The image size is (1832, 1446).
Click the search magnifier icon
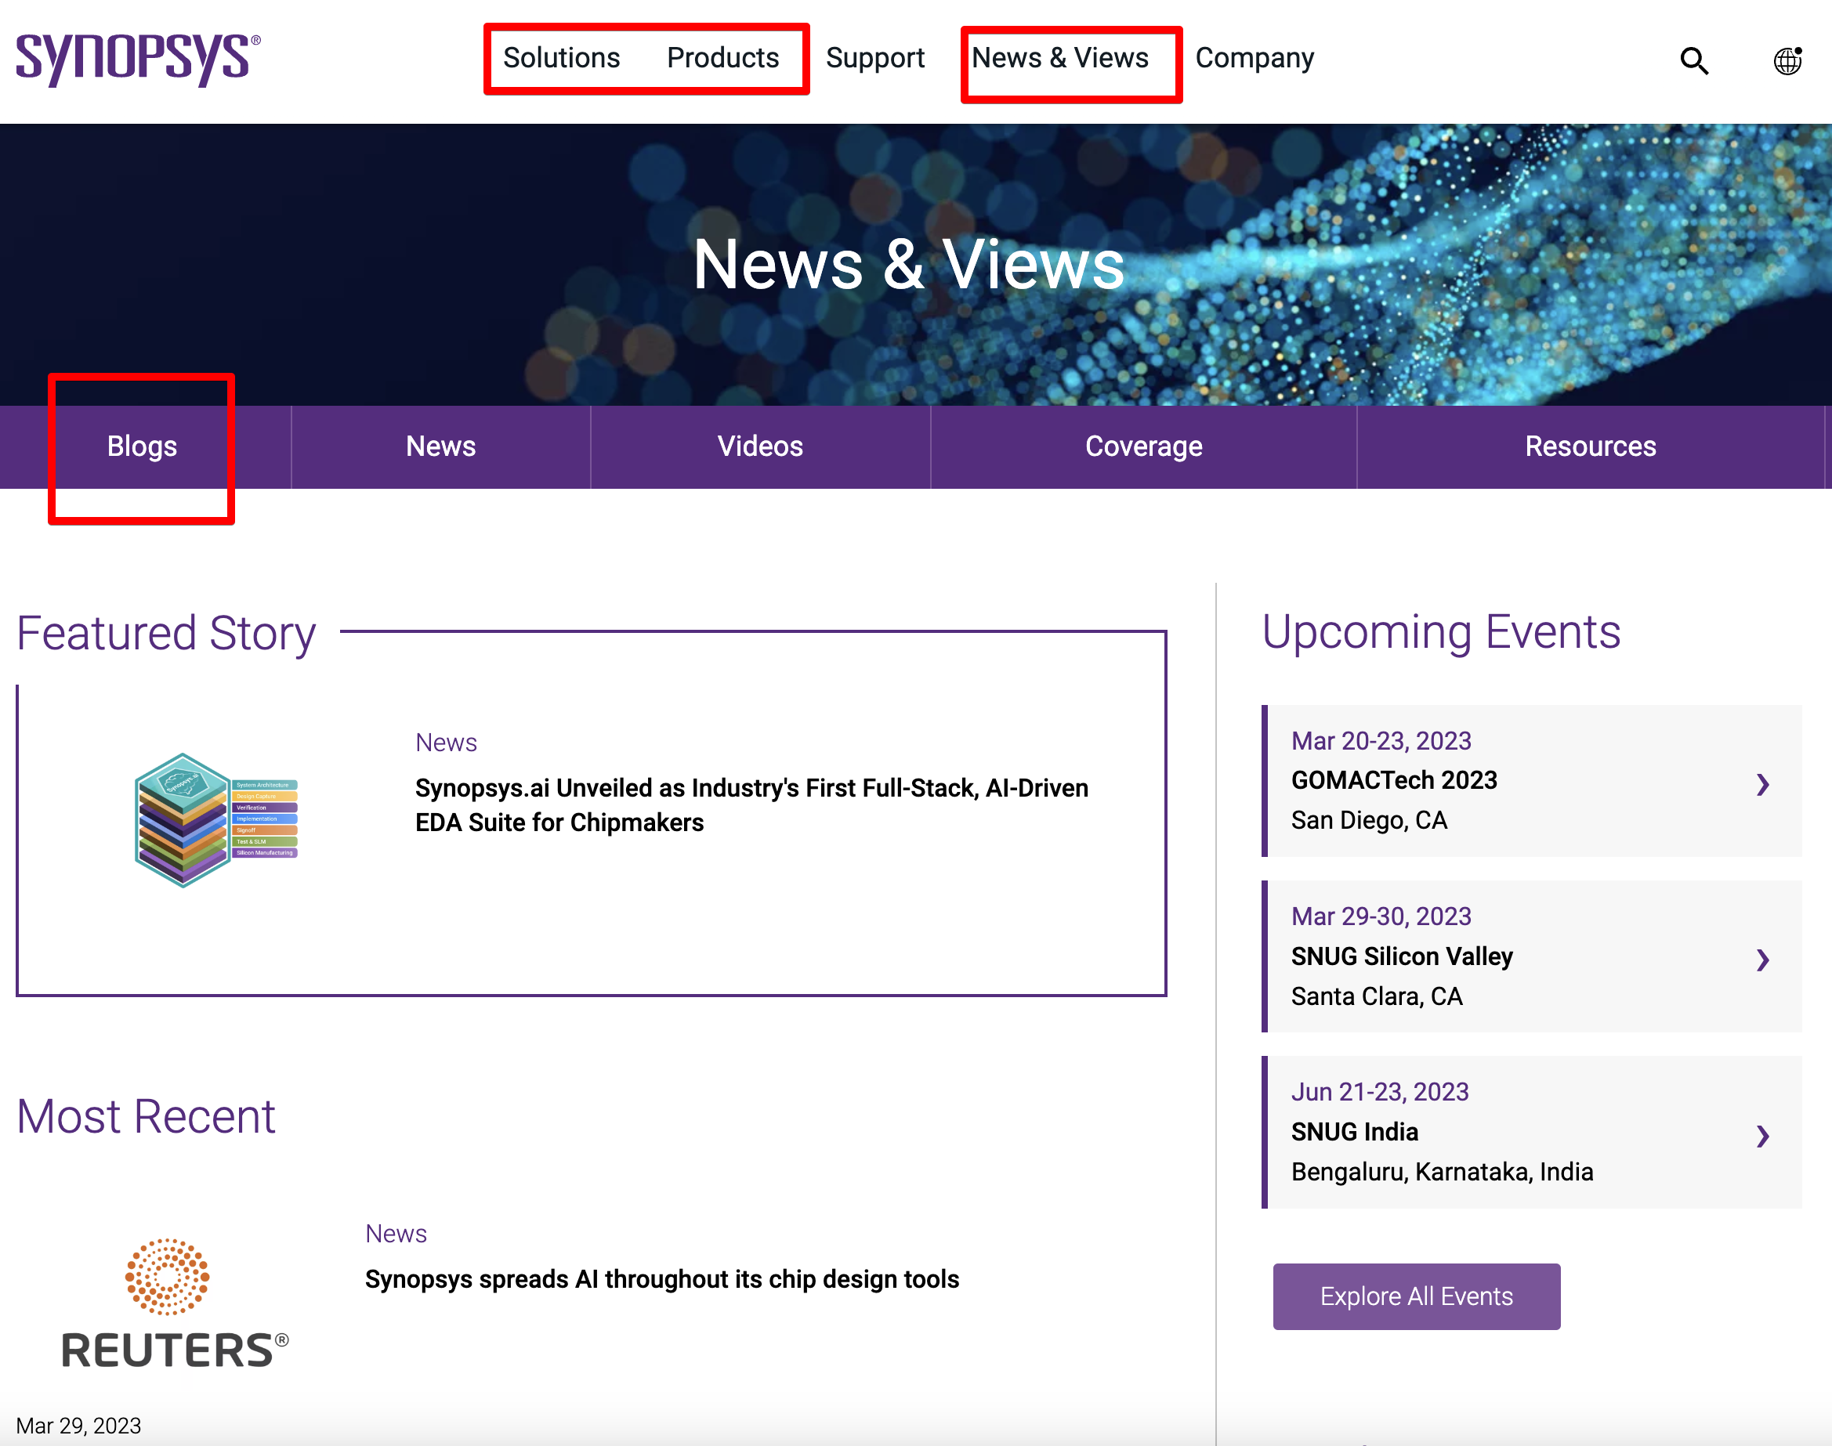click(x=1694, y=60)
